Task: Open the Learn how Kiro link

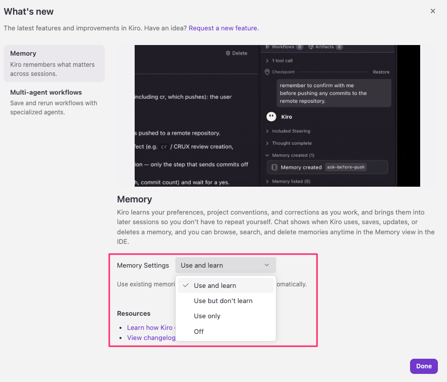Action: 150,327
